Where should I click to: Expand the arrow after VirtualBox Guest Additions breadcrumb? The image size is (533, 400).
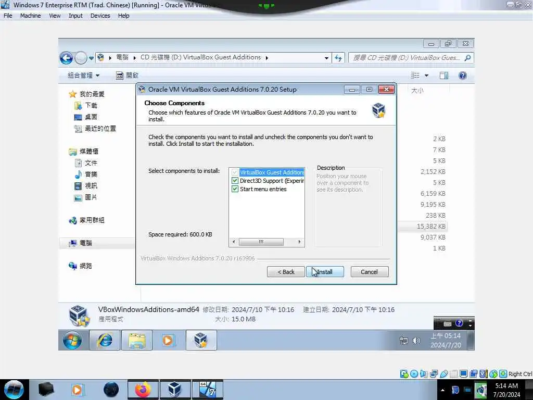tap(267, 58)
